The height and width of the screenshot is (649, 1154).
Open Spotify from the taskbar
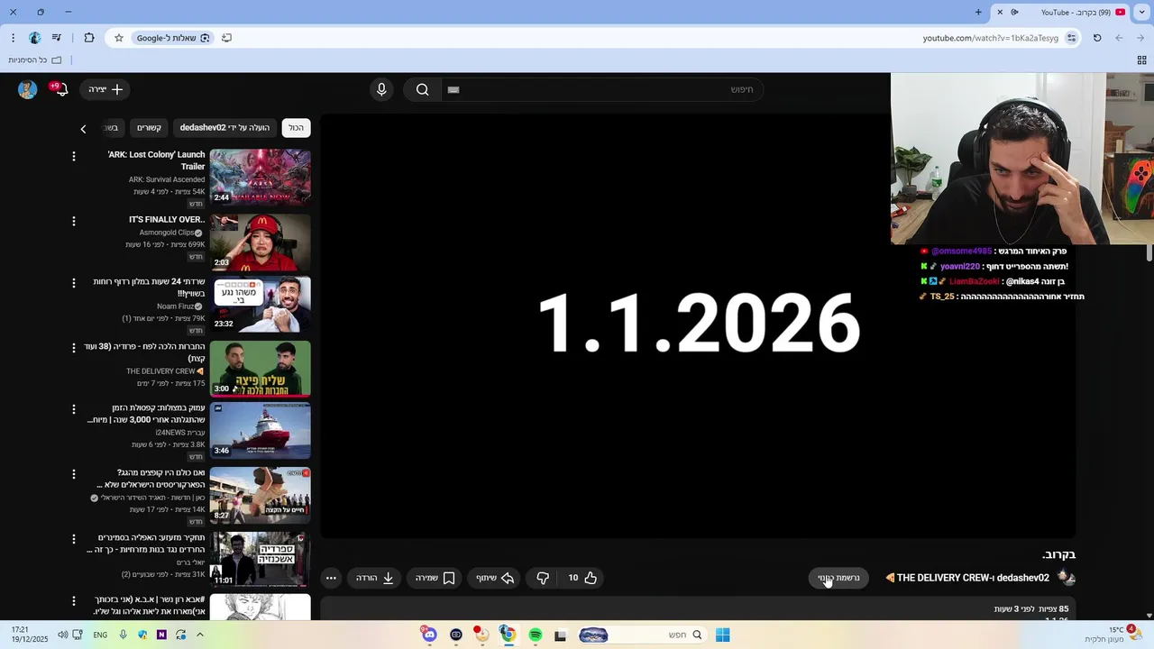[535, 635]
